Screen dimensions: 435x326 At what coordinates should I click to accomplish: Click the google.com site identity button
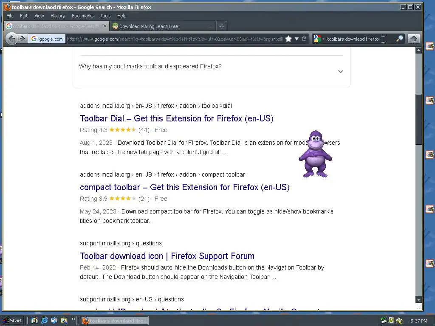pos(47,39)
